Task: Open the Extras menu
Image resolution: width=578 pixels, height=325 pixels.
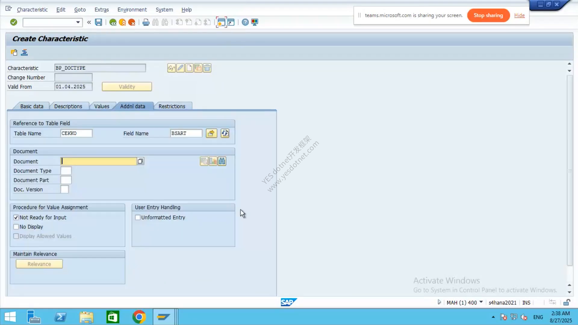Action: point(101,10)
